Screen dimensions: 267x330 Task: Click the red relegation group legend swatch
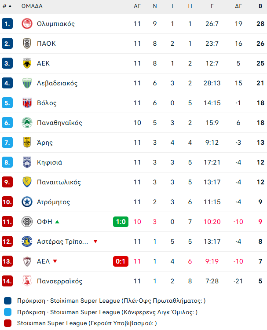8,323
